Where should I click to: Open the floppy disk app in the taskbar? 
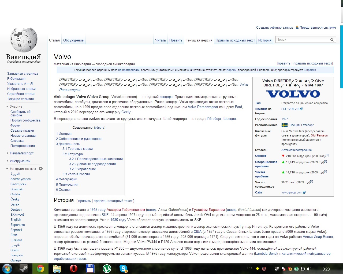point(90,268)
